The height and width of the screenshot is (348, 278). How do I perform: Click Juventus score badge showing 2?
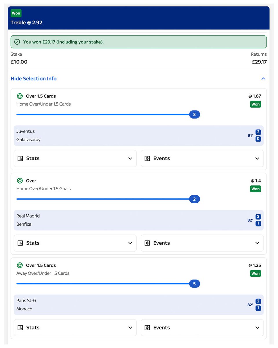tap(258, 132)
